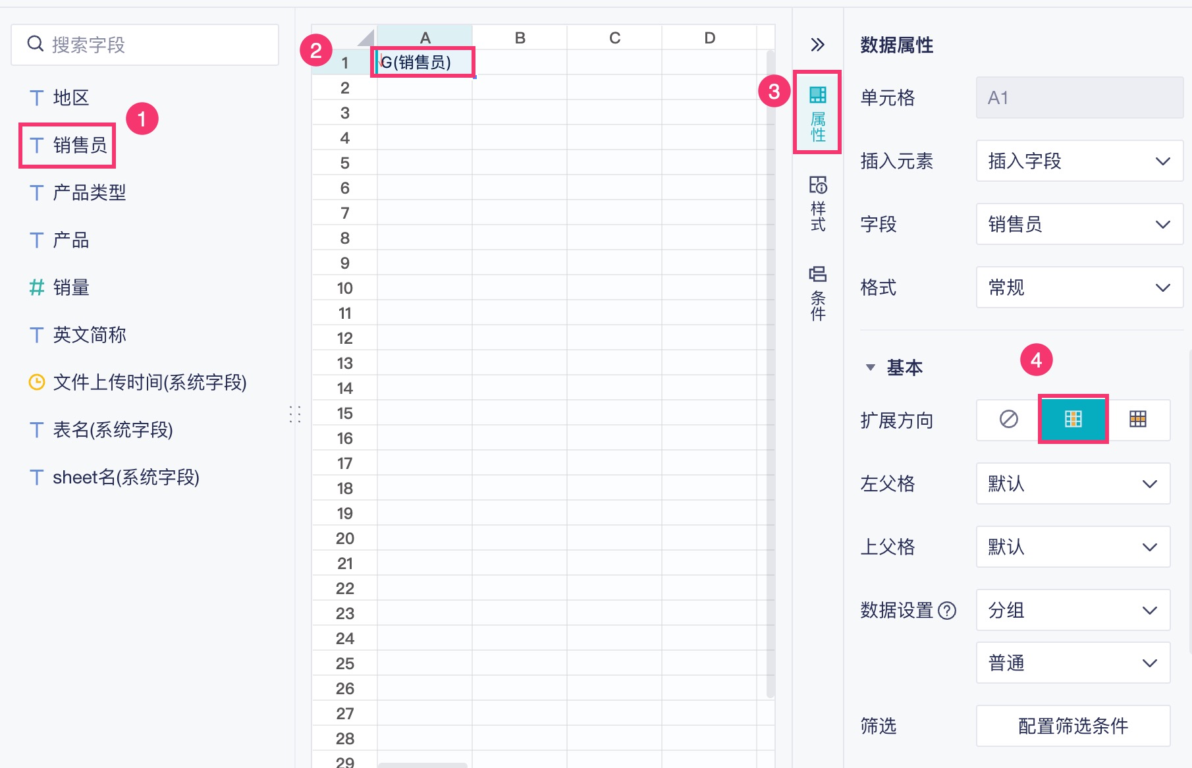Click the 搜索字段 search input
Viewport: 1192px width, 768px height.
click(158, 45)
